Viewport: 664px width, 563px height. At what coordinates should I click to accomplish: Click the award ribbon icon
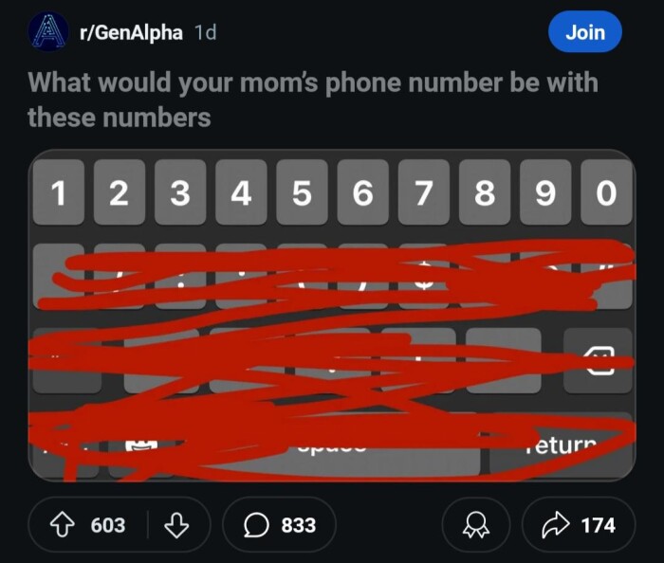point(476,525)
